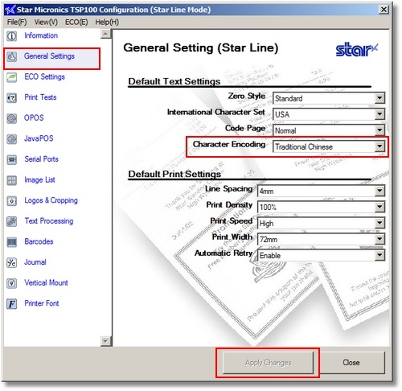Click the Information sidebar icon
402x391 pixels.
click(x=11, y=36)
